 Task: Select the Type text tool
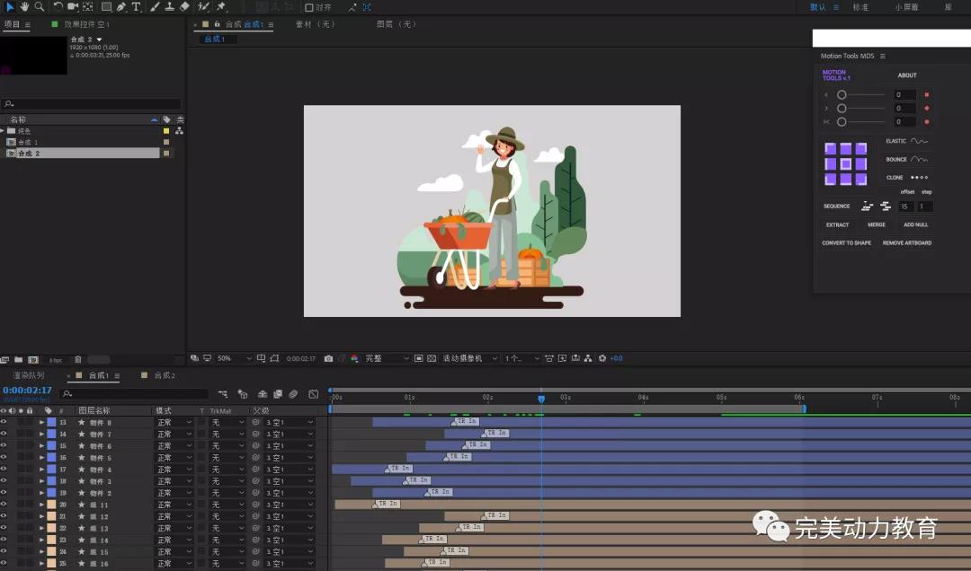(136, 6)
